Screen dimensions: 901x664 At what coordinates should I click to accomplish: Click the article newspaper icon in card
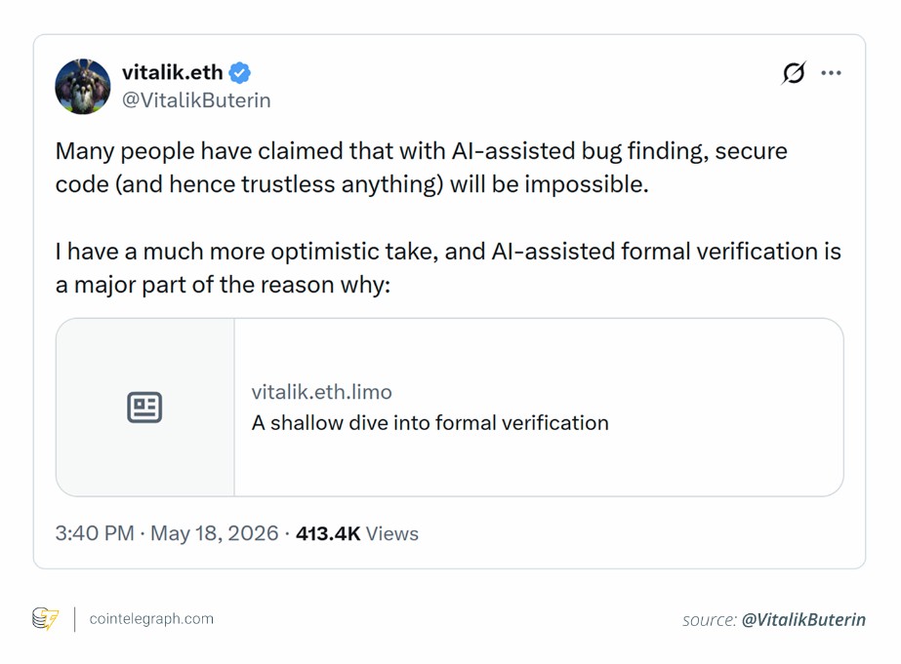click(144, 408)
